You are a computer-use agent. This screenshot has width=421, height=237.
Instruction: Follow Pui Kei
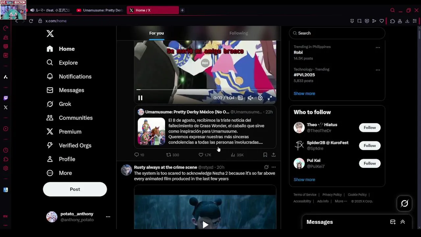[370, 163]
